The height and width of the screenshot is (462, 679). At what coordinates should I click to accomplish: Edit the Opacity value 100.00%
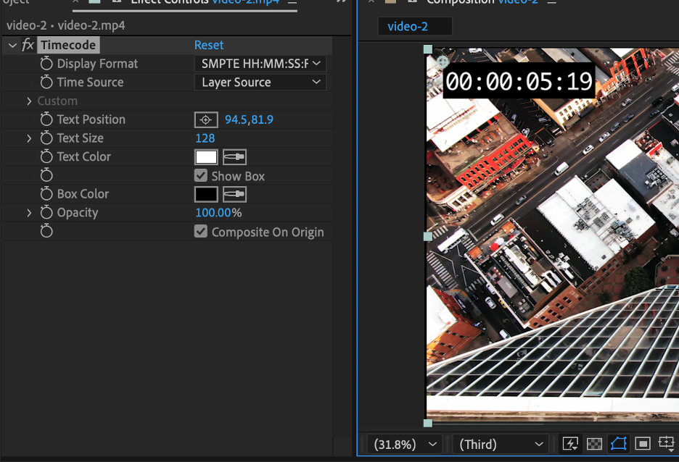(x=218, y=213)
